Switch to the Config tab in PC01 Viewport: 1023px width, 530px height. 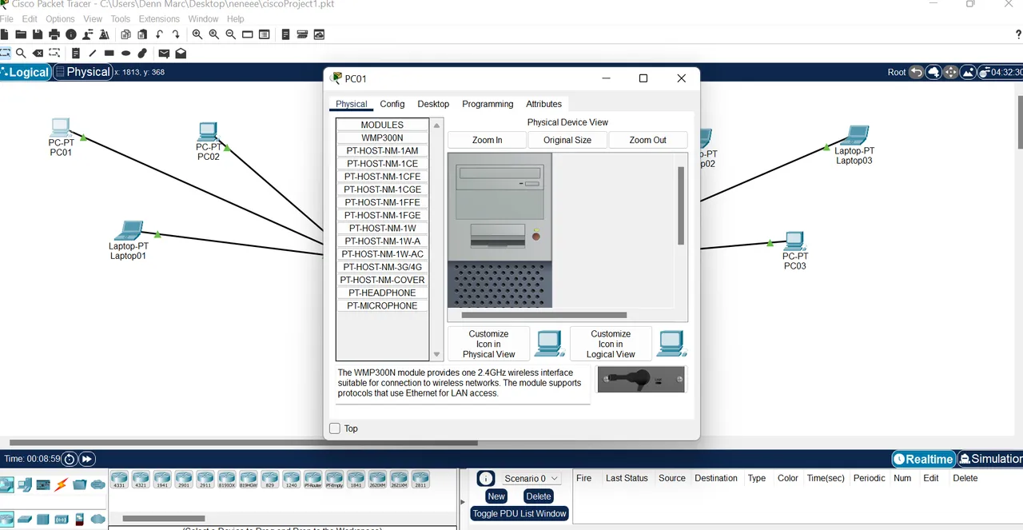click(x=392, y=104)
